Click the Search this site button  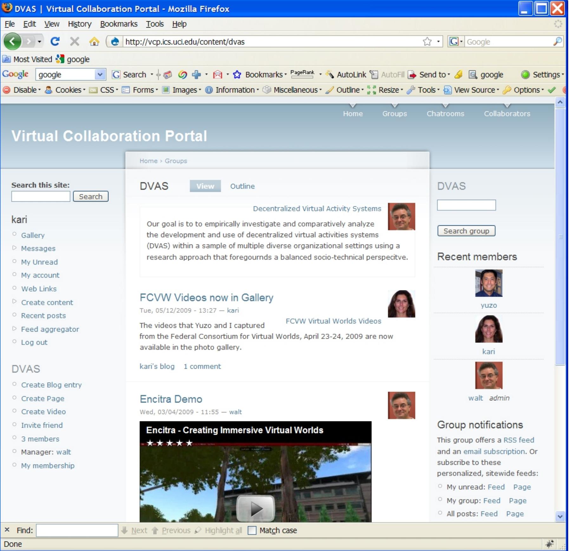pos(91,196)
